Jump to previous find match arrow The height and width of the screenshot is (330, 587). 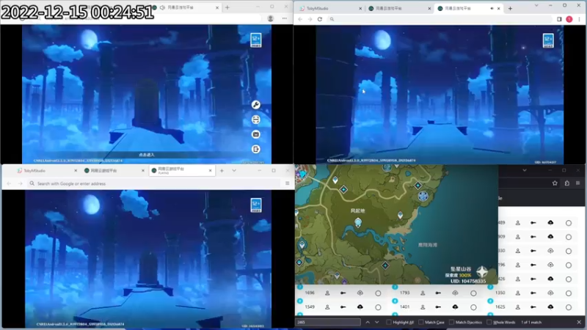click(368, 322)
